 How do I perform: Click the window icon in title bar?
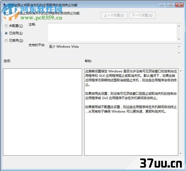5,5
